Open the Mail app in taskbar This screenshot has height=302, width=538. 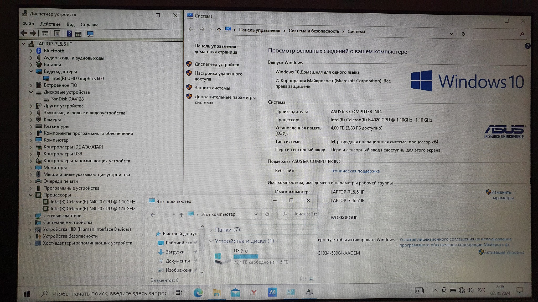235,293
